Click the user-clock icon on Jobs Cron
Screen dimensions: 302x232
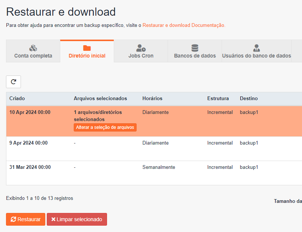click(141, 48)
